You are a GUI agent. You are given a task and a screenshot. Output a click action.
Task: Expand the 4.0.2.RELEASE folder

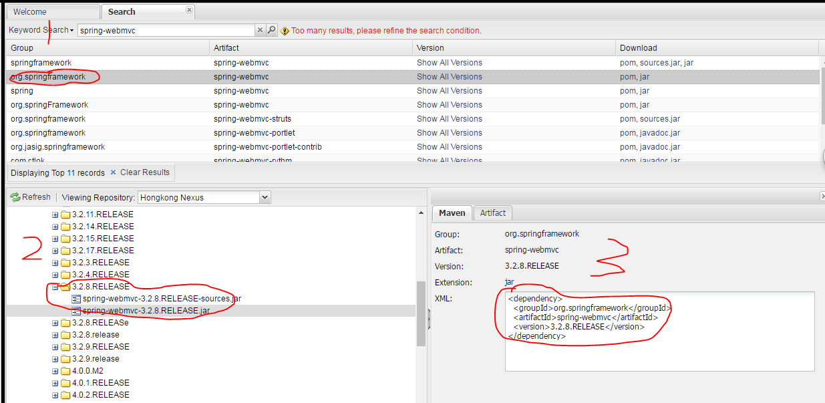click(55, 395)
